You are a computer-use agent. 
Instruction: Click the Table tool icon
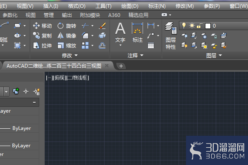point(151,46)
